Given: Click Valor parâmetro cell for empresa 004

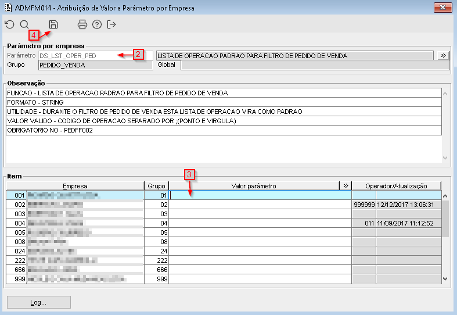Looking at the screenshot, I should click(x=260, y=223).
